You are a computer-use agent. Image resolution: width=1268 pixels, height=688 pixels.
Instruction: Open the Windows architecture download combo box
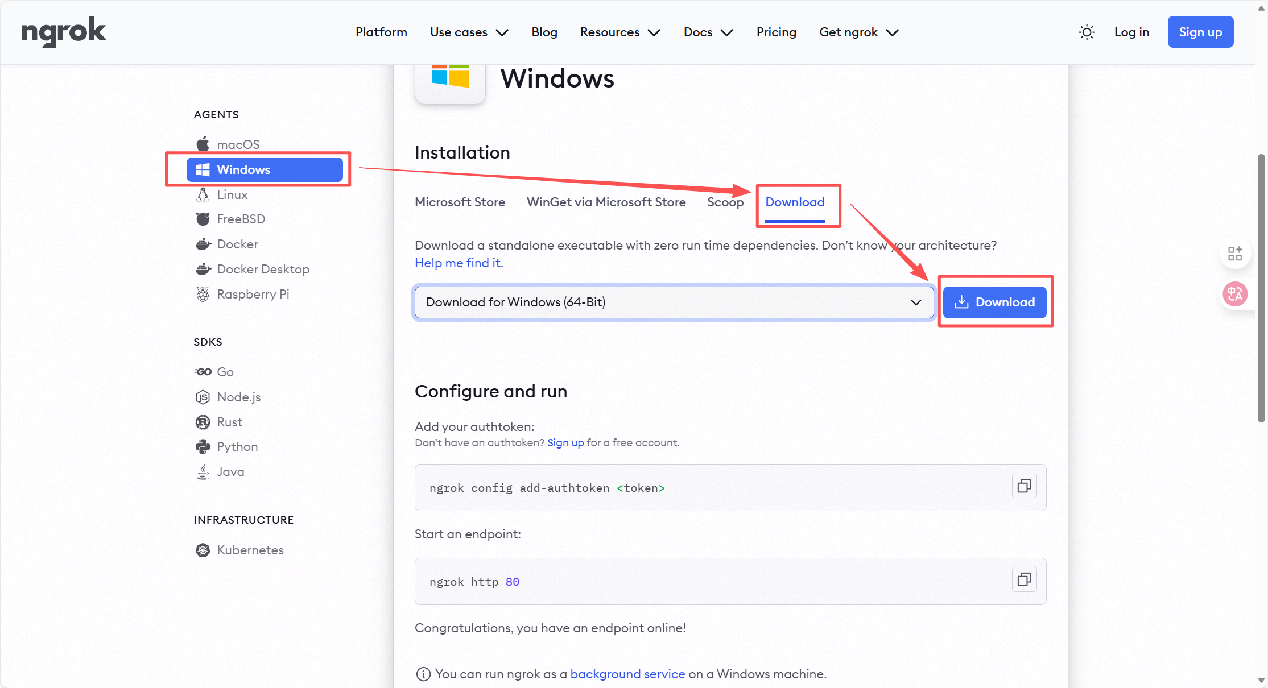[x=674, y=302]
